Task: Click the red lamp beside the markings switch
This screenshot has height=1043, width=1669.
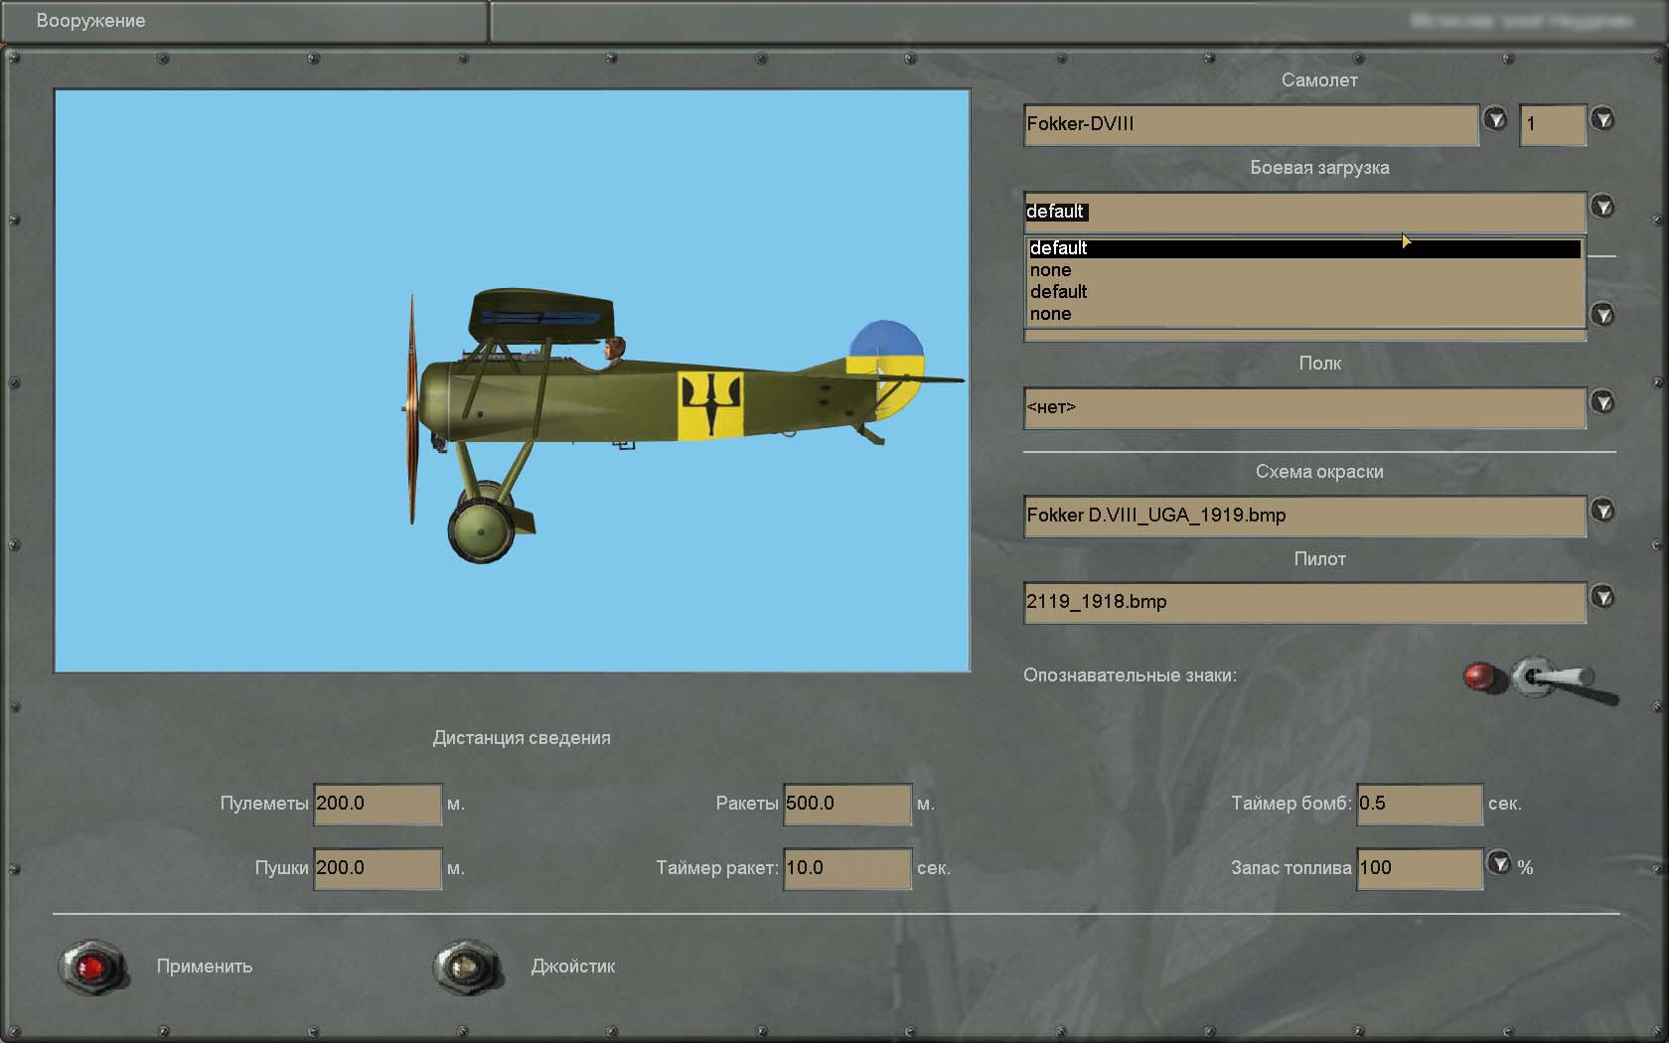Action: coord(1481,677)
